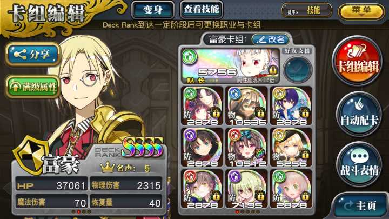Click the 满级属性 green arrow icon
Viewport: 389px width, 219px height.
(x=16, y=87)
